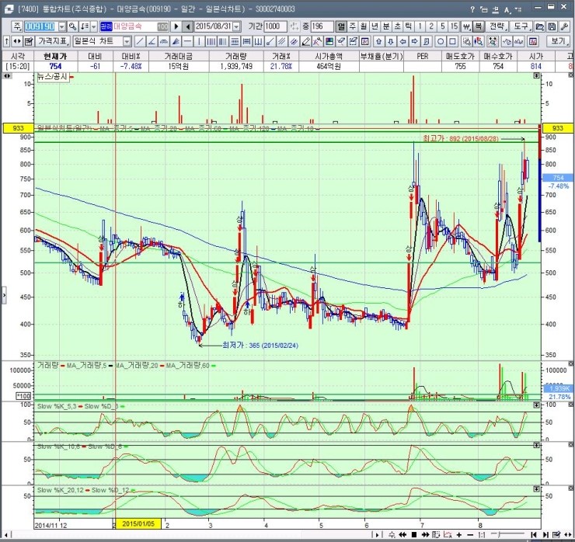Click the rewind double-left arrows

402,535
